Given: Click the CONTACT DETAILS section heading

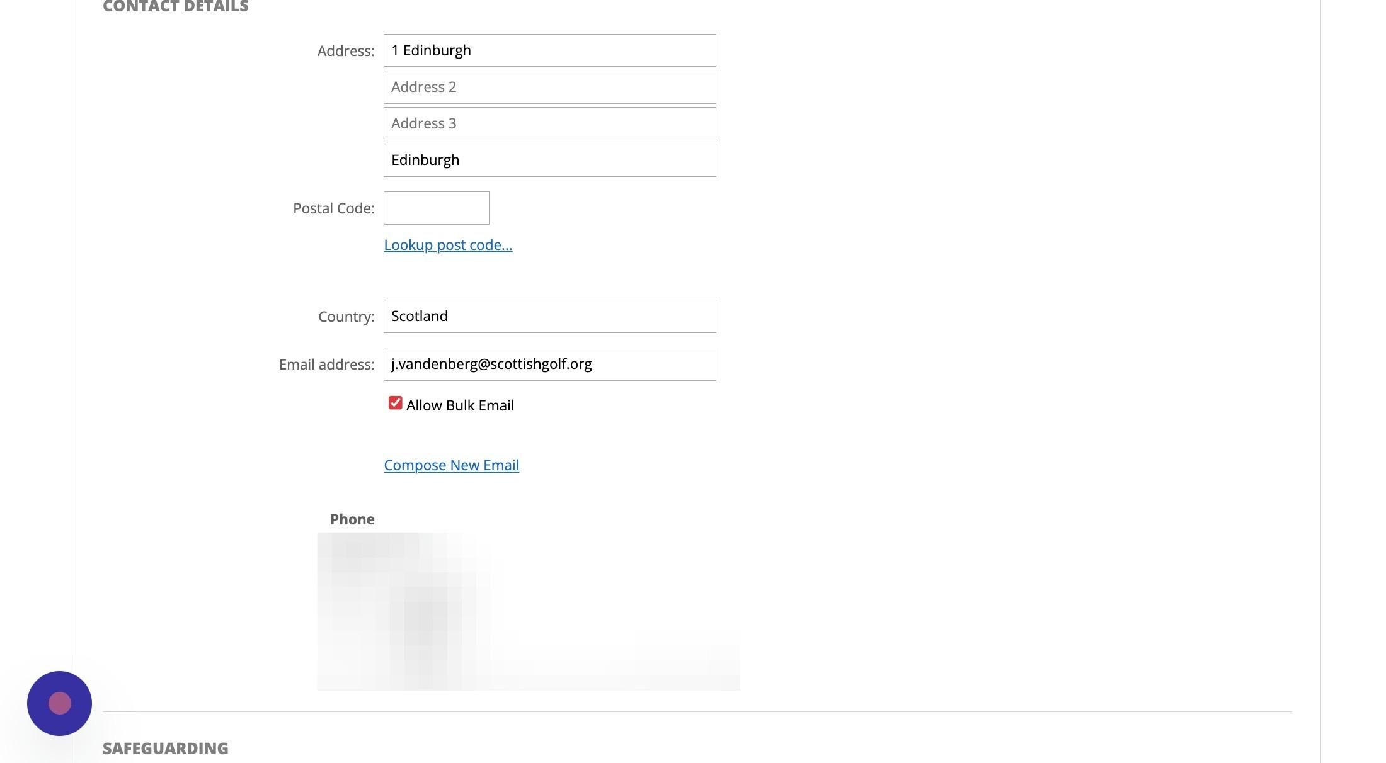Looking at the screenshot, I should 175,7.
